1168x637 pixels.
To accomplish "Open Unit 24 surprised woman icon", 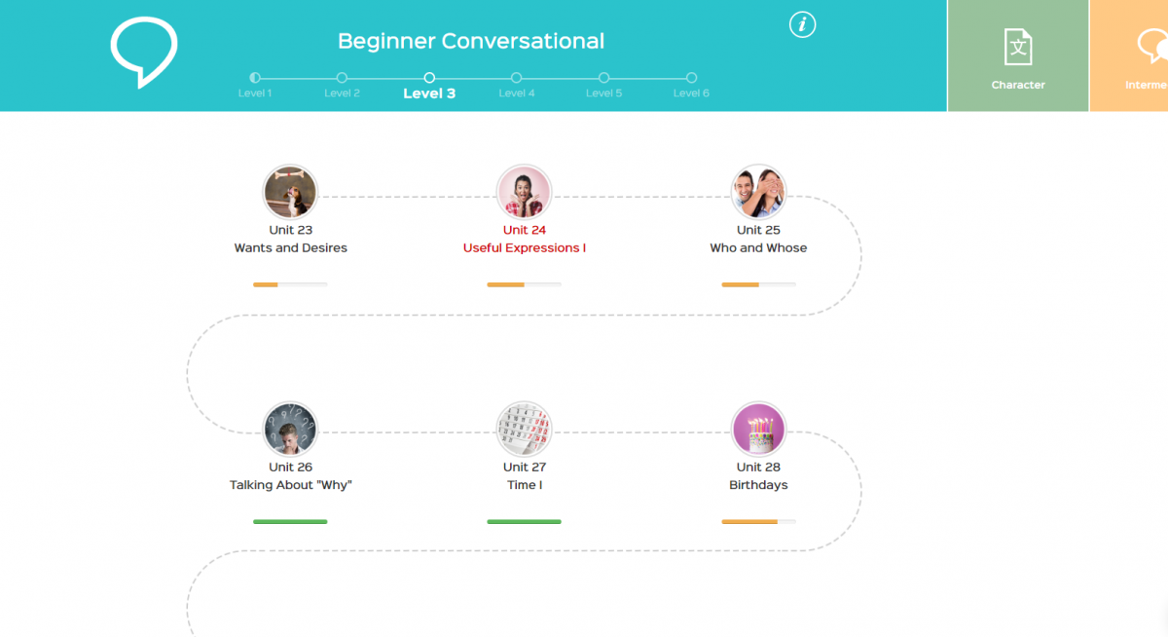I will click(525, 192).
